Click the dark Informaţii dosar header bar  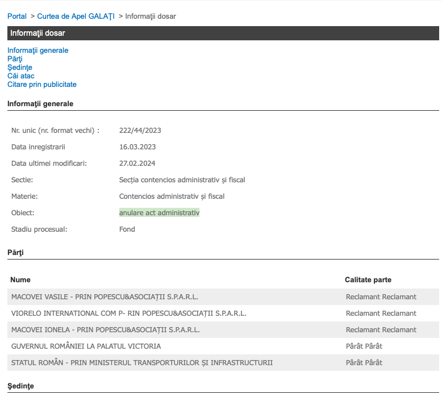coord(223,33)
